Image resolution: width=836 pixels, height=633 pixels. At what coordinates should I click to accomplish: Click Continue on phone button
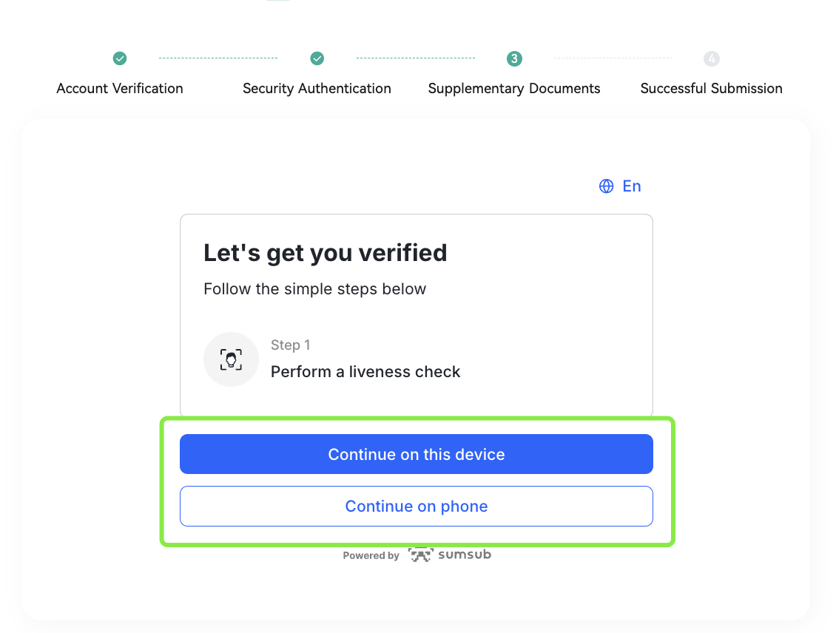(x=417, y=507)
